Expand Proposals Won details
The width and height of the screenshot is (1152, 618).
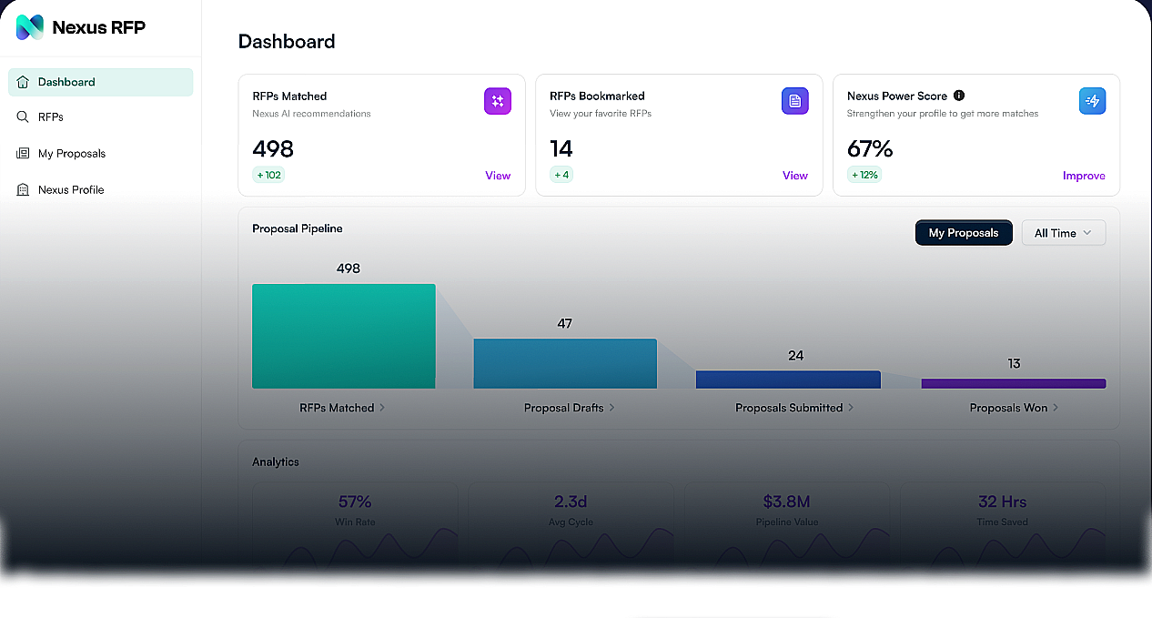(1014, 408)
